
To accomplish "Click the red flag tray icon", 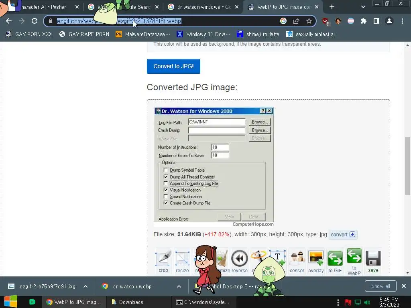I will click(348, 302).
